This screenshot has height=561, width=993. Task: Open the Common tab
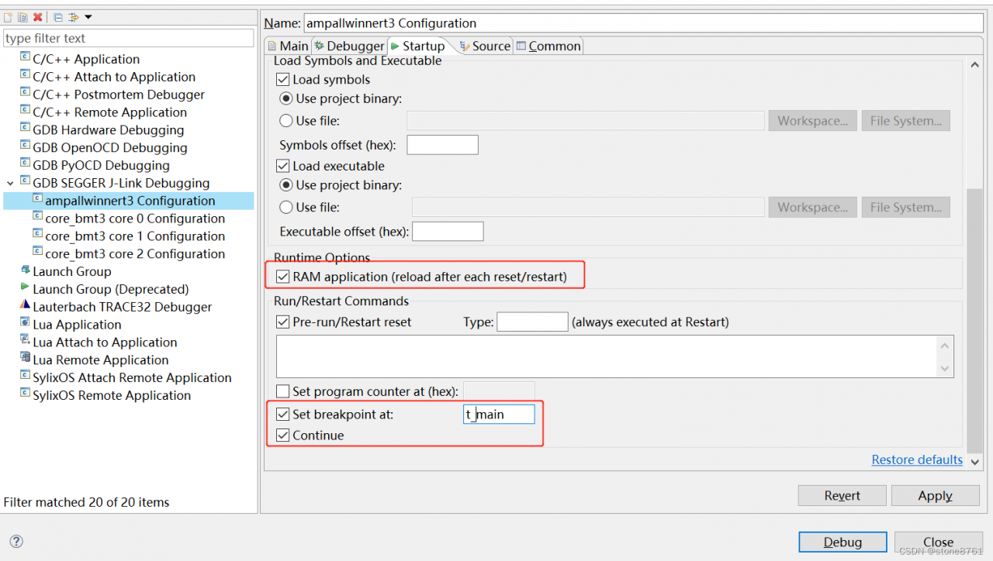(x=548, y=46)
